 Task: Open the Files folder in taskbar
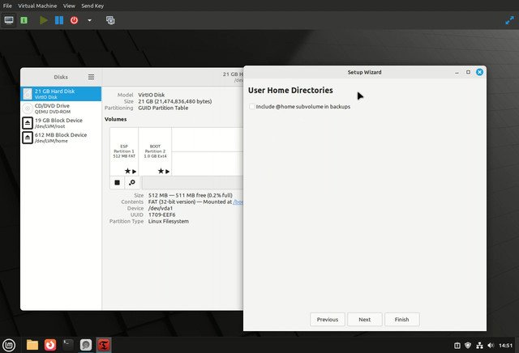[32, 345]
